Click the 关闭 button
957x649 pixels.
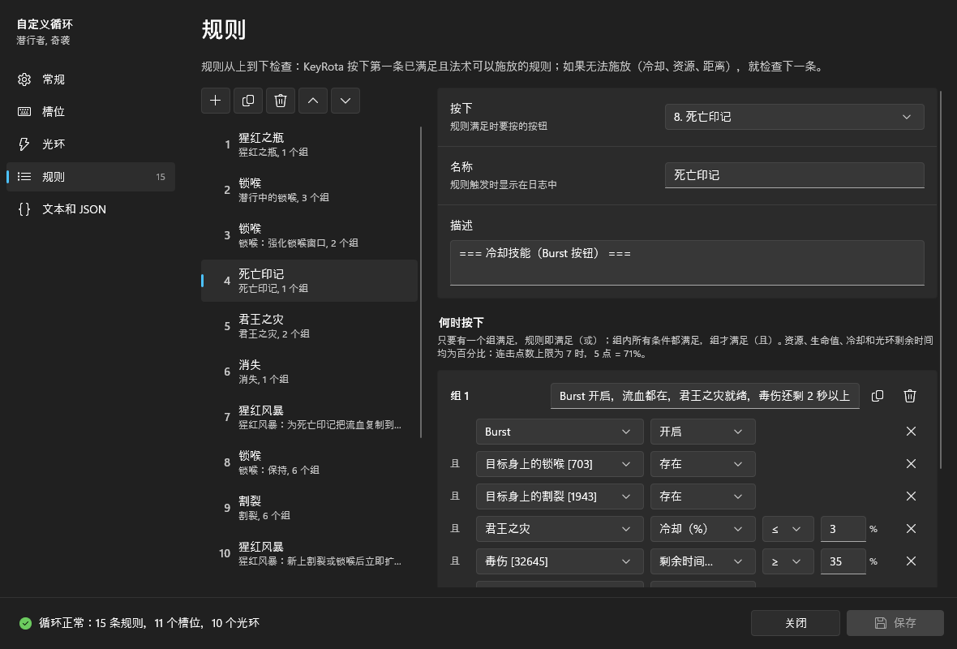click(x=796, y=623)
